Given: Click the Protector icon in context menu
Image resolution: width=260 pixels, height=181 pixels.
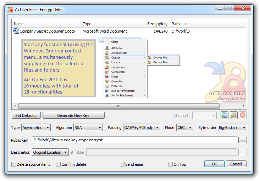Looking at the screenshot, I should [107, 86].
